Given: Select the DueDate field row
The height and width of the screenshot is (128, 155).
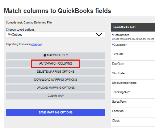Looking at the screenshot, I should point(133,65).
